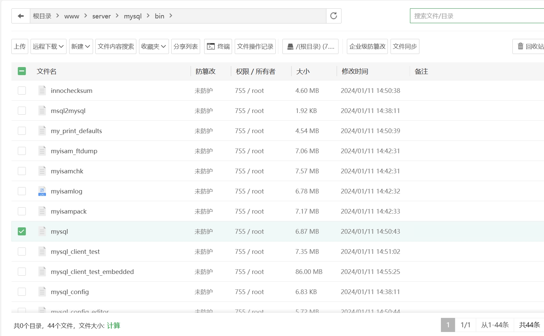This screenshot has height=336, width=544.
Task: Click the file icon beside msql2mysql
Action: pyautogui.click(x=42, y=111)
